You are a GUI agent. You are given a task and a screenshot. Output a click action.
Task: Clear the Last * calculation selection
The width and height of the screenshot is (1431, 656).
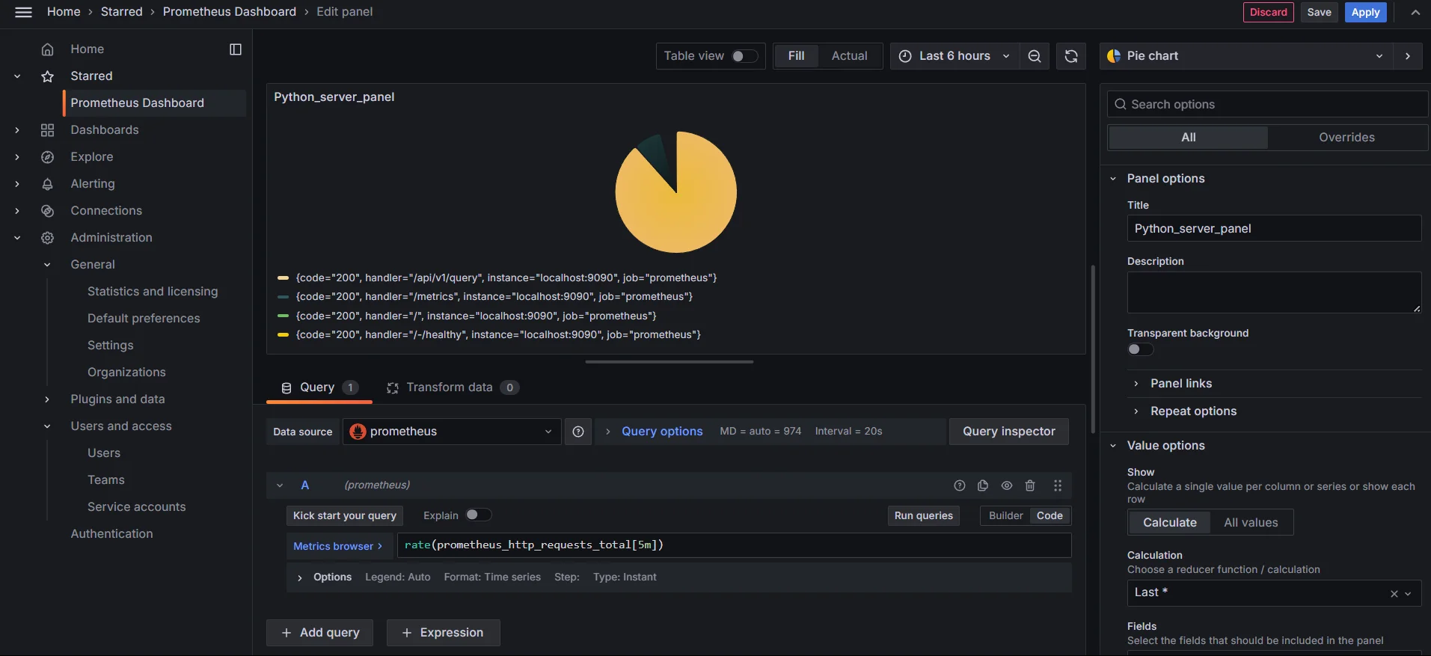coord(1394,594)
